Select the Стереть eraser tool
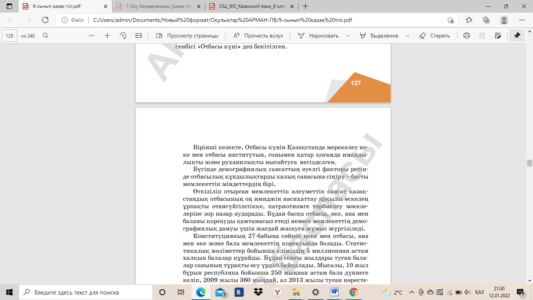This screenshot has width=533, height=300. click(x=435, y=36)
